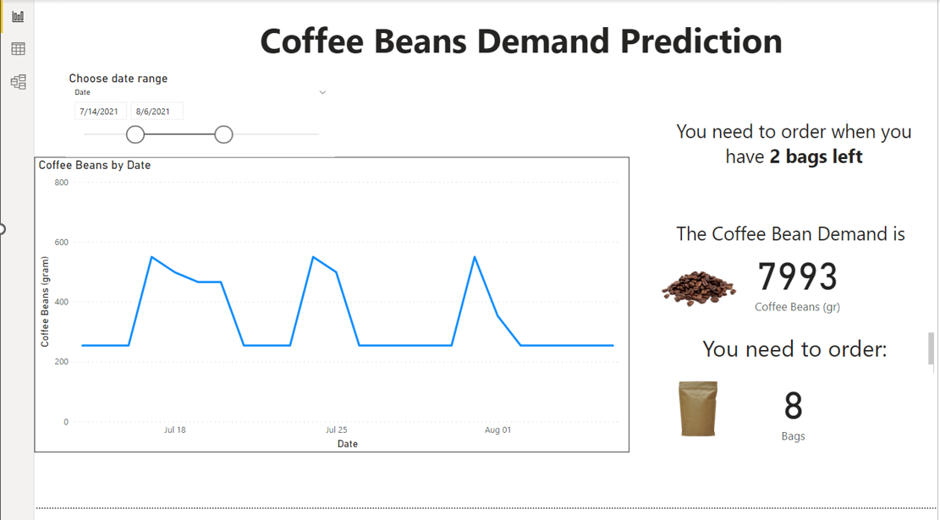Screen dimensions: 940x520
Task: Switch to the Report view in the sidebar
Action: (17, 15)
